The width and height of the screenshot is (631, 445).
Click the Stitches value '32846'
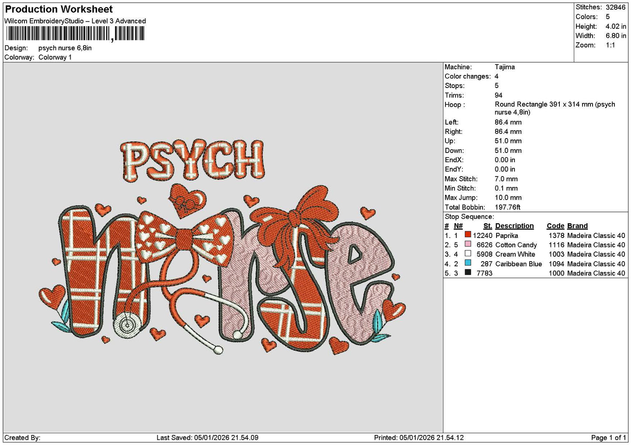point(616,7)
